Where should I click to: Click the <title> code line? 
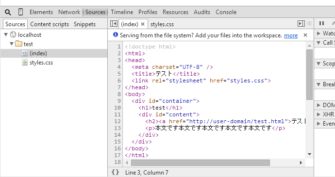tap(166, 74)
